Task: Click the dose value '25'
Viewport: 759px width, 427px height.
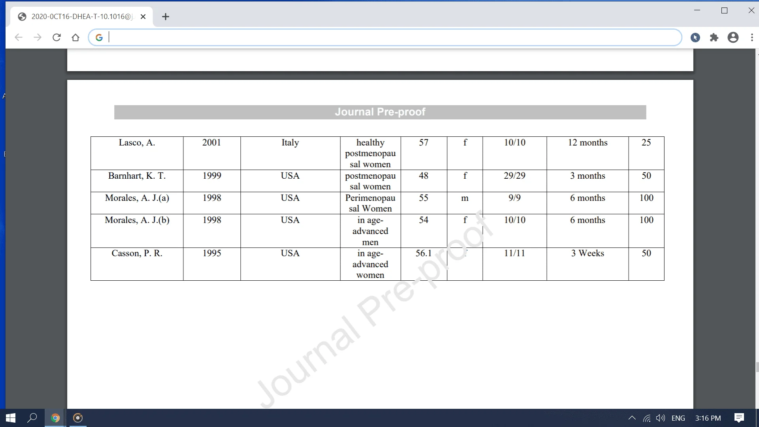Action: coord(646,143)
